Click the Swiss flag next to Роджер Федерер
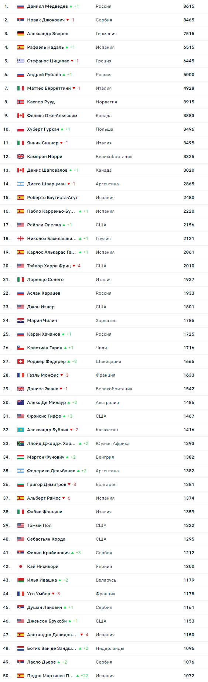Image resolution: width=208 pixels, height=682 pixels. 21,361
